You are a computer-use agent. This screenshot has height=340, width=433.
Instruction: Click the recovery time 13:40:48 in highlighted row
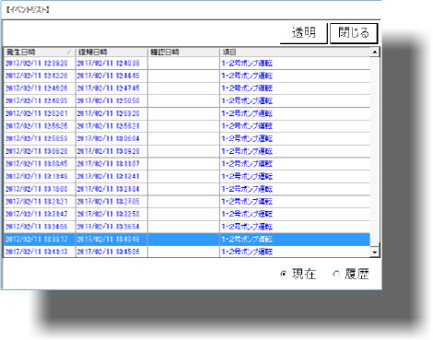click(111, 240)
